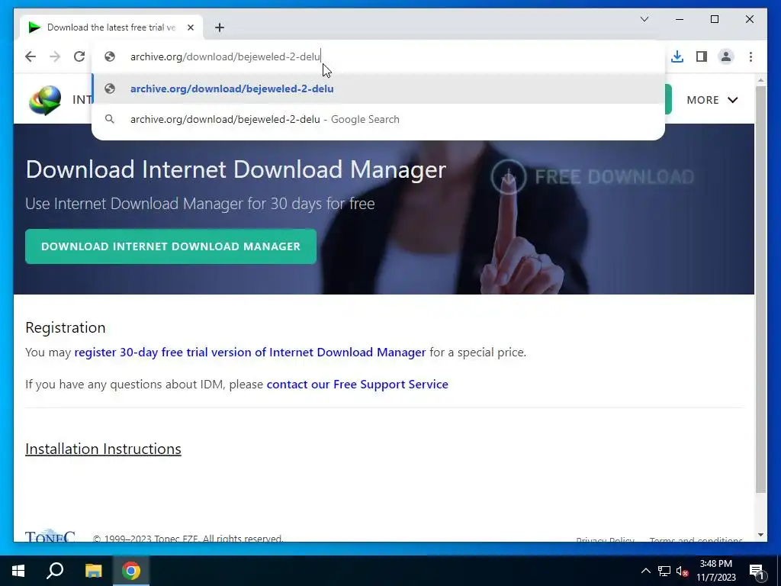This screenshot has width=781, height=586.
Task: Click the Chrome taskbar icon
Action: pyautogui.click(x=131, y=571)
